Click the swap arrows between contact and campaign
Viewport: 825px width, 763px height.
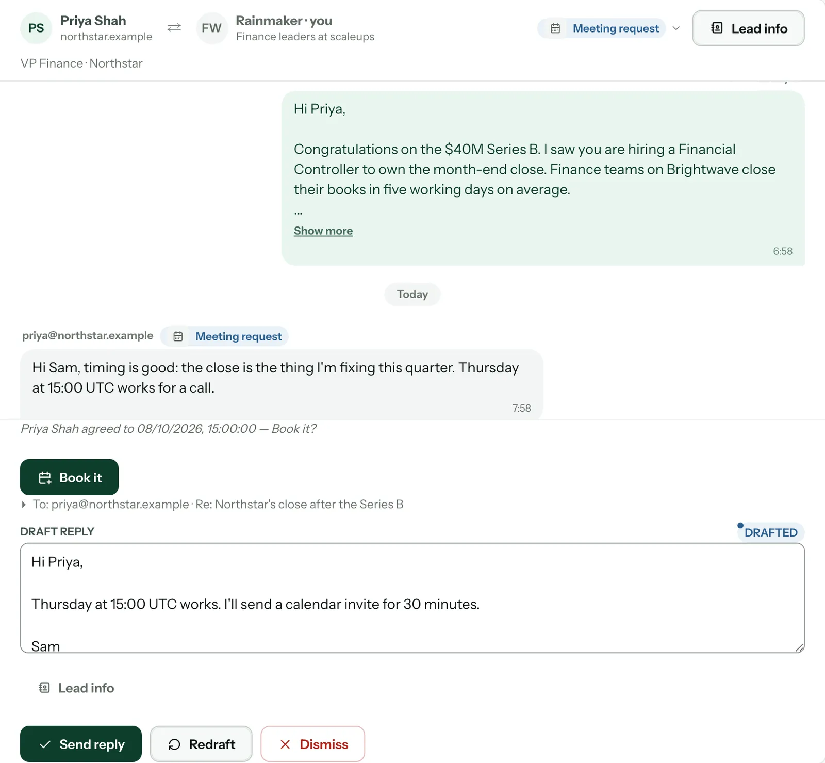174,27
